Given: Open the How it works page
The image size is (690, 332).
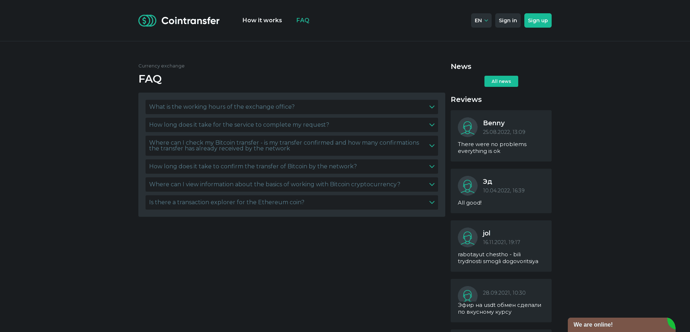Looking at the screenshot, I should pos(262,20).
